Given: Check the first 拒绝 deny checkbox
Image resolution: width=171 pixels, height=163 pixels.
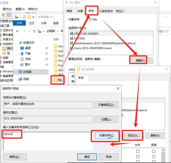Looking at the screenshot, I should (x=154, y=151).
